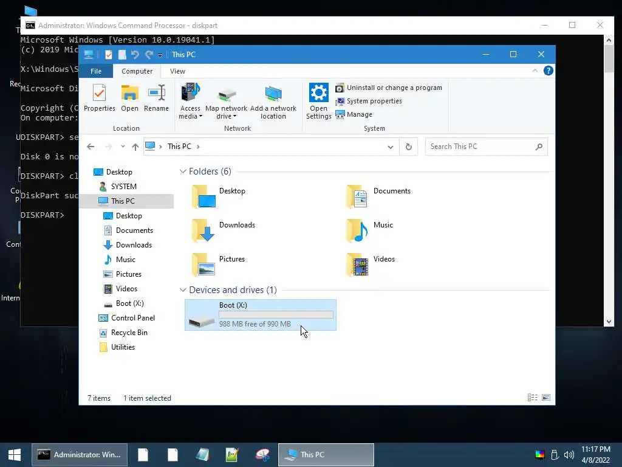The height and width of the screenshot is (467, 622).
Task: Select Pictures in navigation pane
Action: (x=129, y=274)
